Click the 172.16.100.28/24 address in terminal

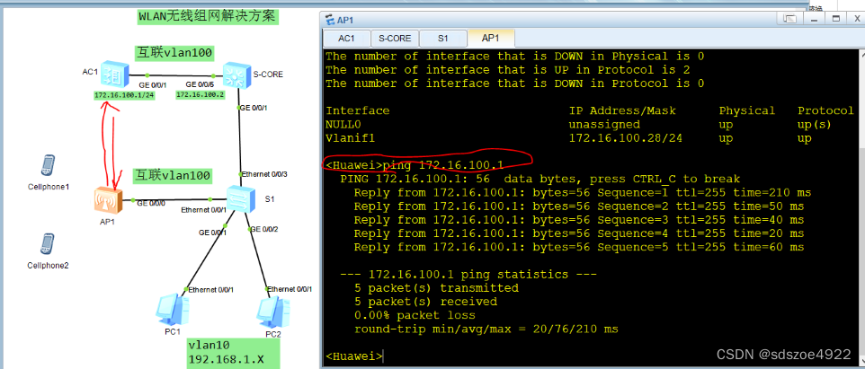pyautogui.click(x=626, y=138)
